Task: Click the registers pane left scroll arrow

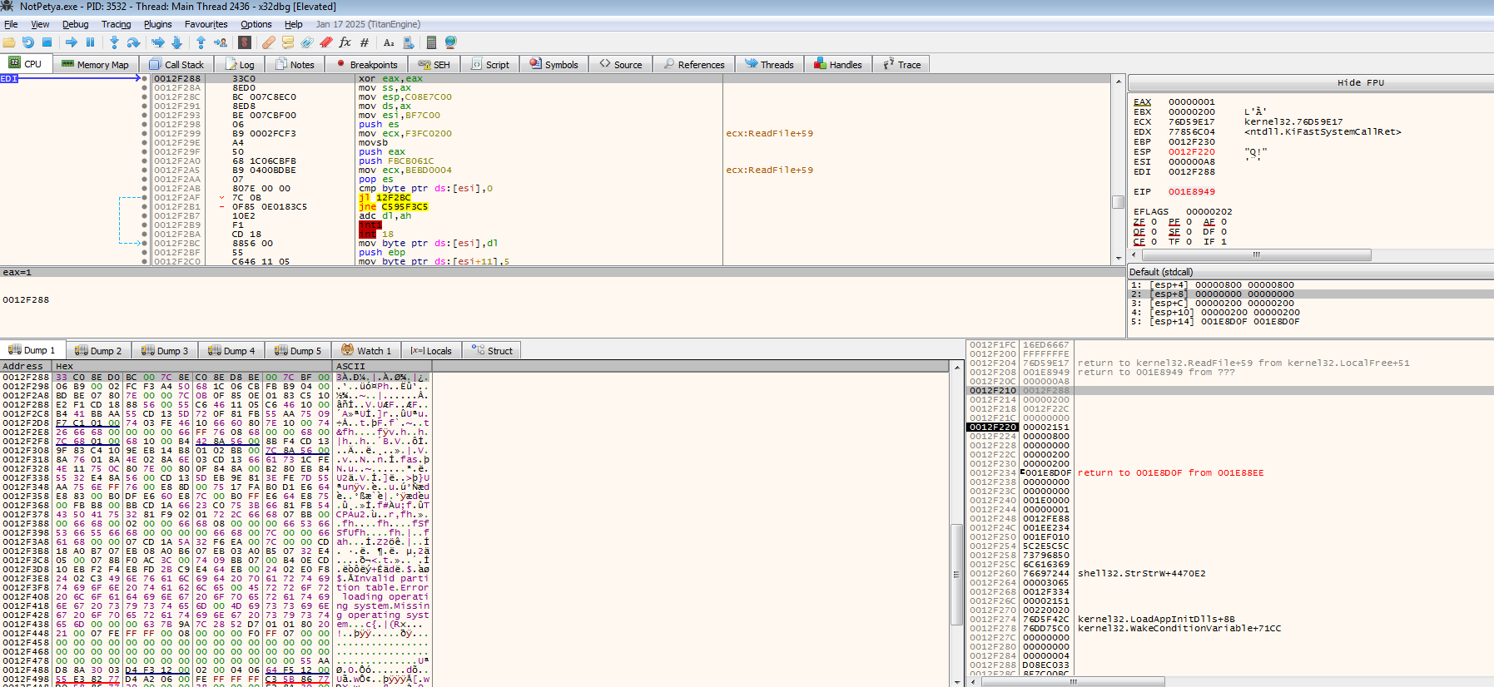Action: coord(1134,255)
